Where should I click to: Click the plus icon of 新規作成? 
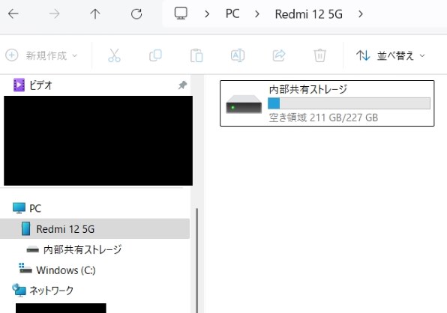click(x=12, y=55)
